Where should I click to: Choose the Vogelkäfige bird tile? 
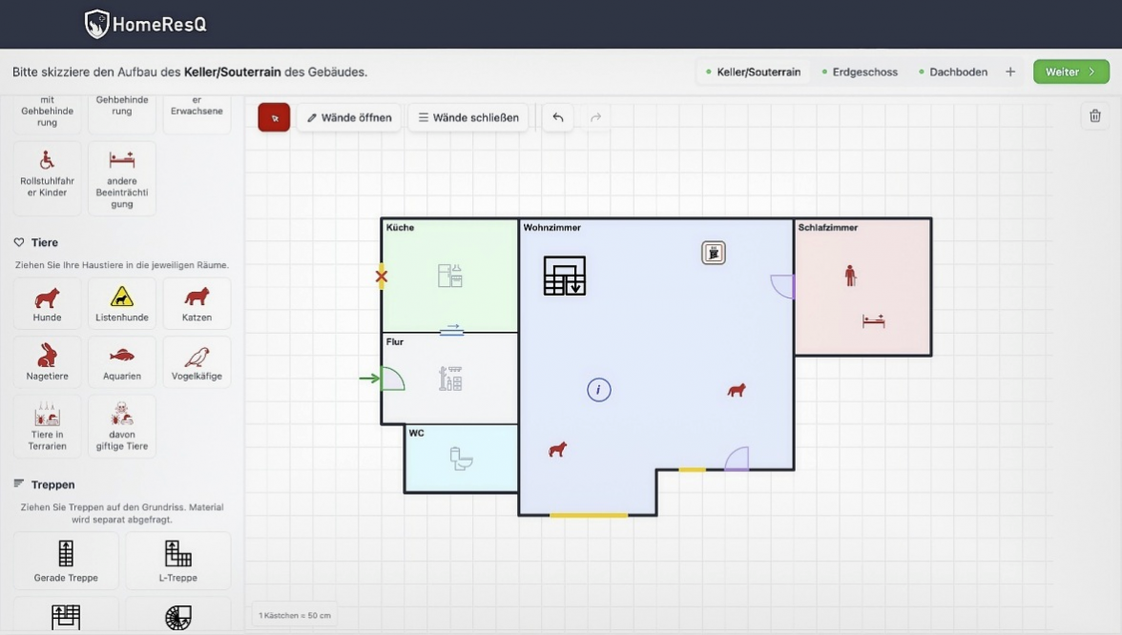click(197, 362)
